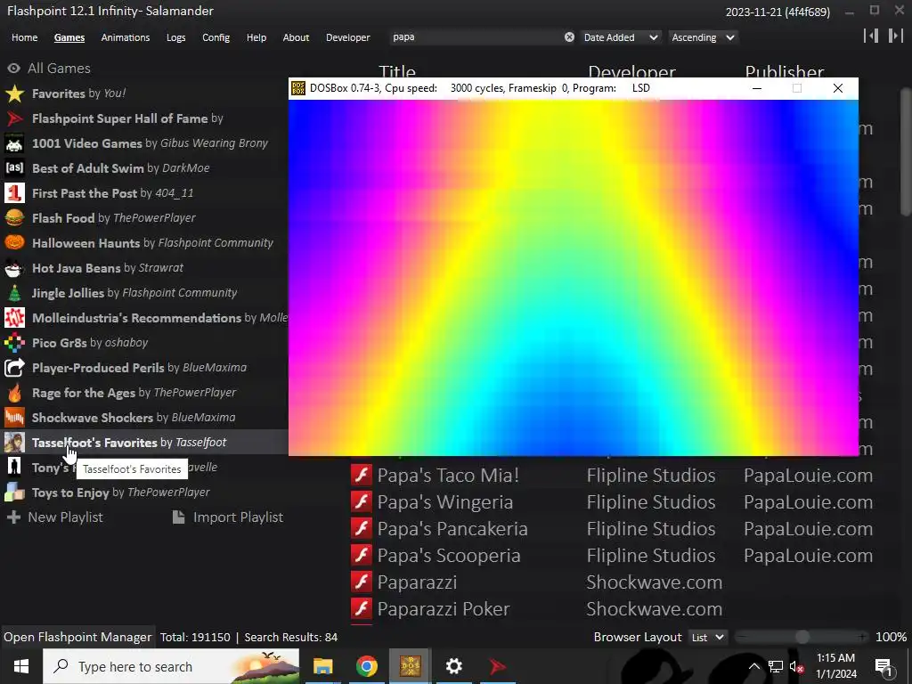
Task: Click Flash icon beside Papa's Wingeria
Action: pyautogui.click(x=362, y=502)
